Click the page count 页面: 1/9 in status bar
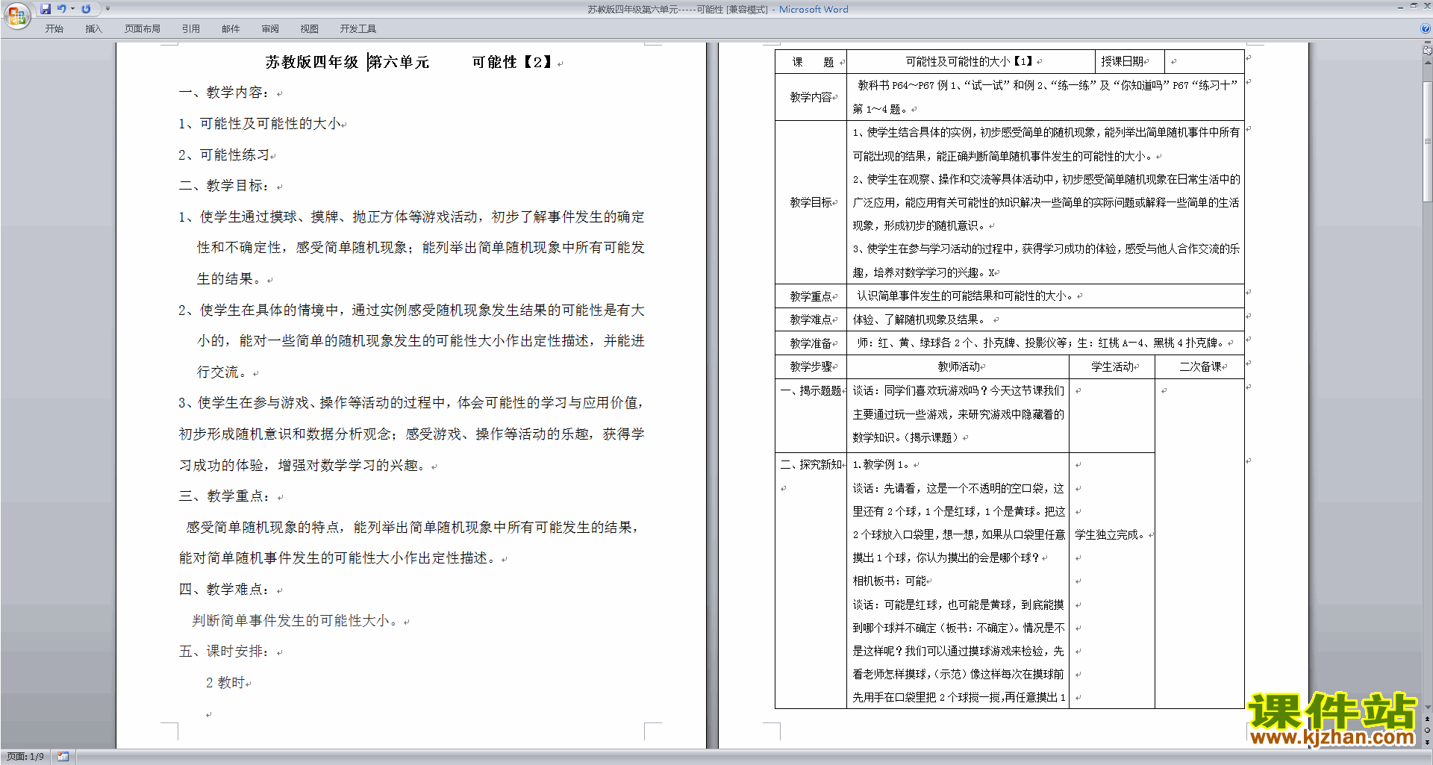The width and height of the screenshot is (1433, 765). tap(25, 757)
